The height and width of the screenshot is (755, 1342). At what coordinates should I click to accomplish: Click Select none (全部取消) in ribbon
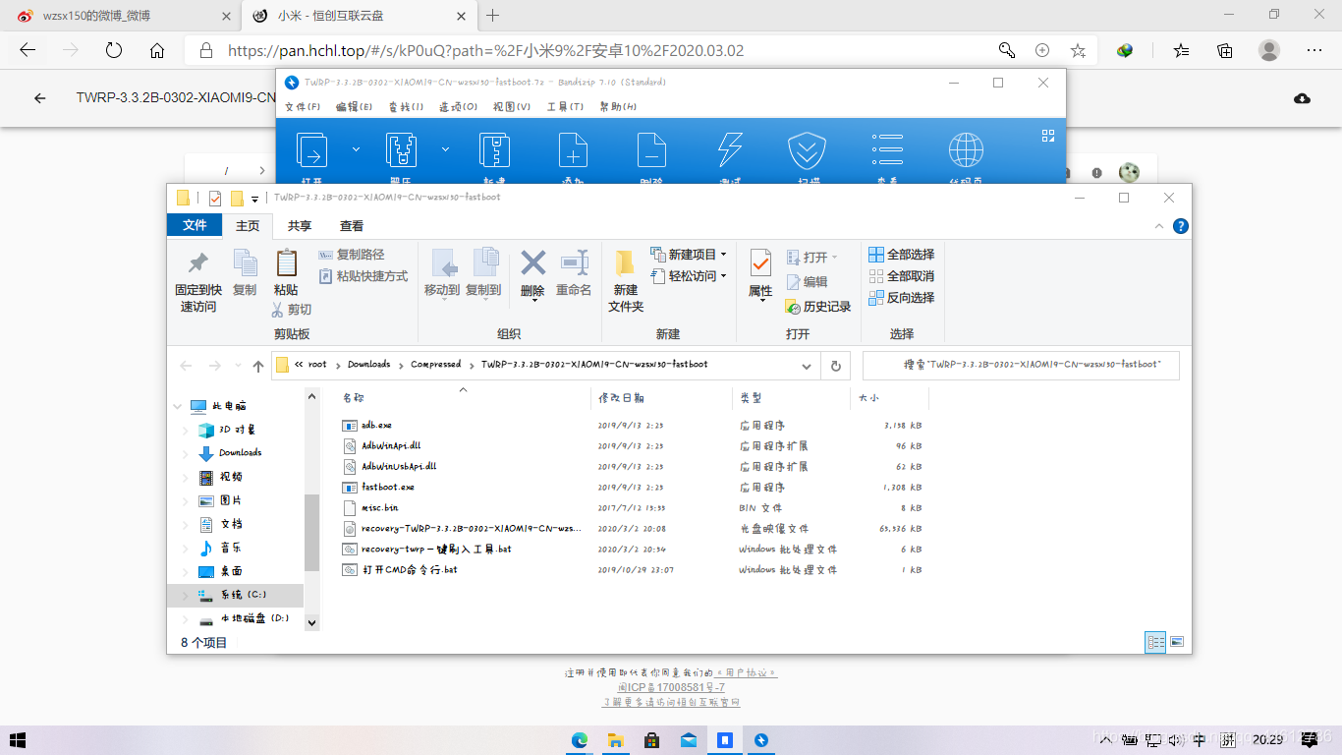902,276
